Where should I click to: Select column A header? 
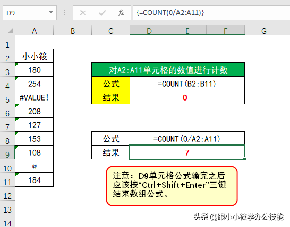pyautogui.click(x=35, y=31)
